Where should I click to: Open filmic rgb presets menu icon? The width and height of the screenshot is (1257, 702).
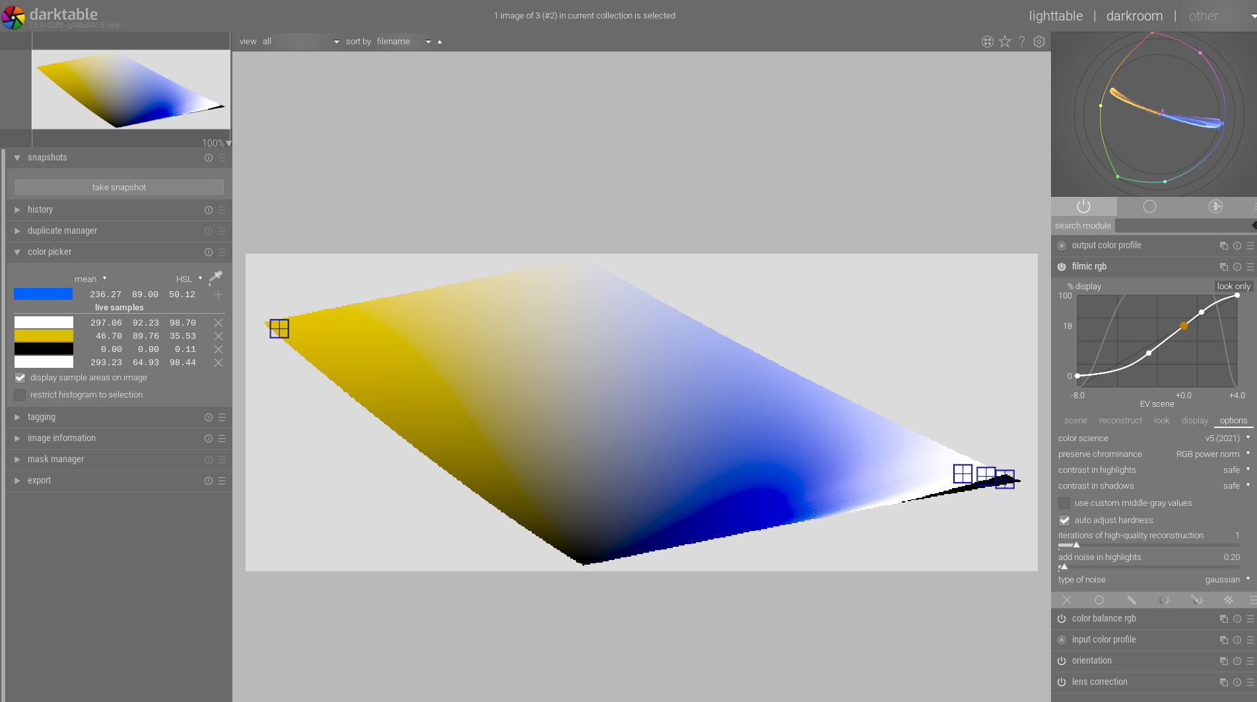point(1250,267)
